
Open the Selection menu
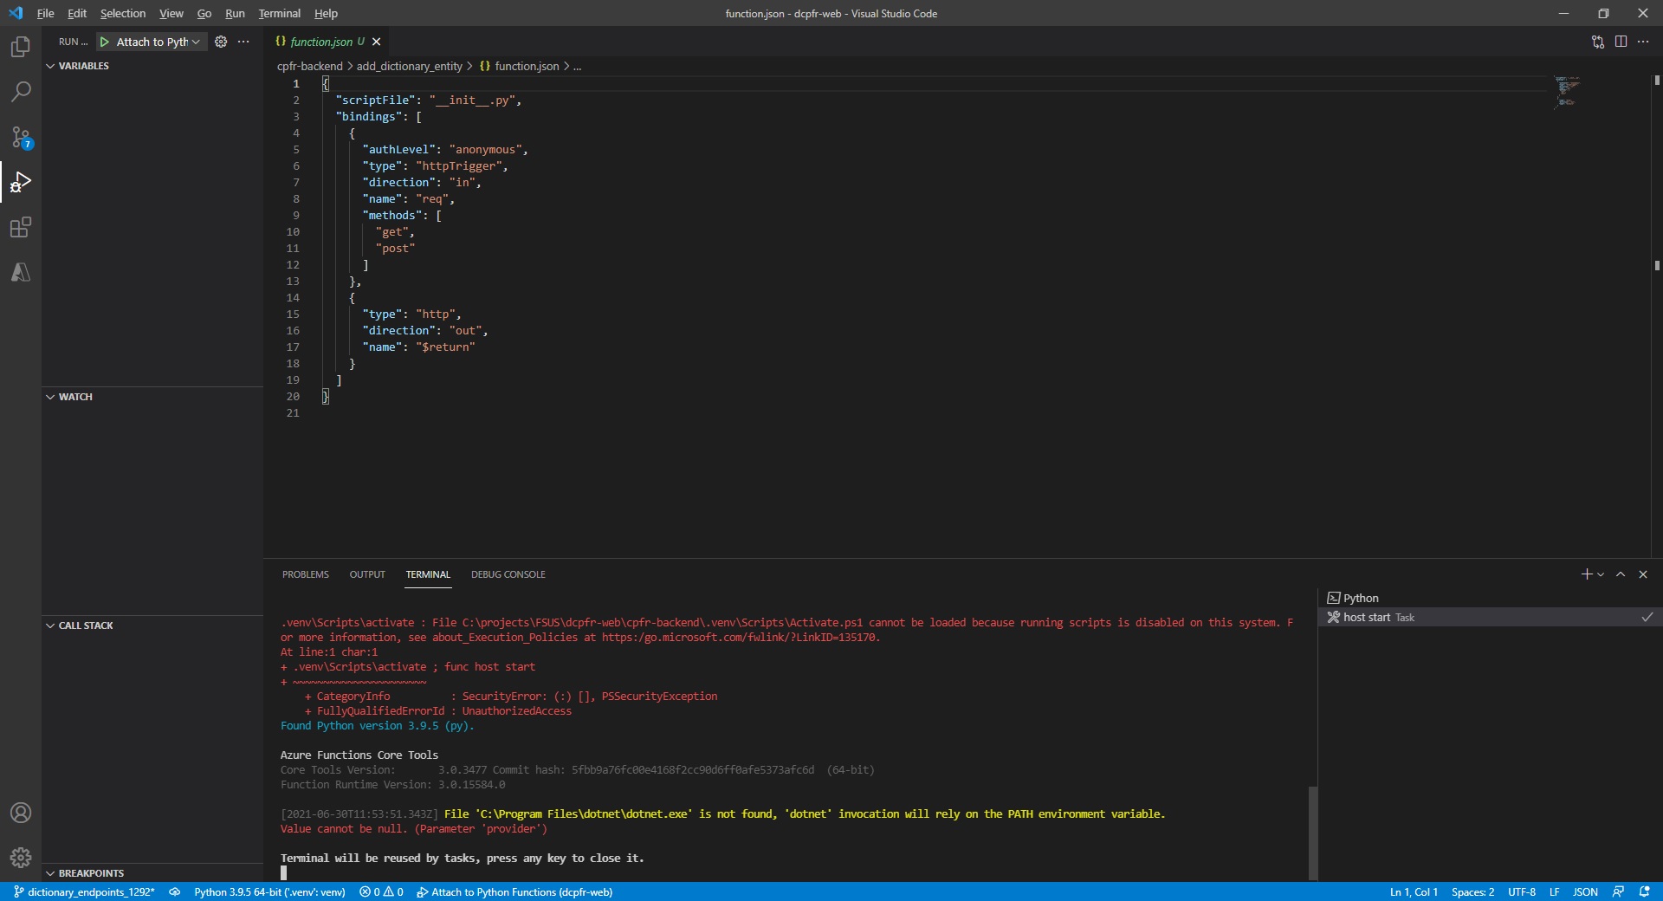(123, 13)
